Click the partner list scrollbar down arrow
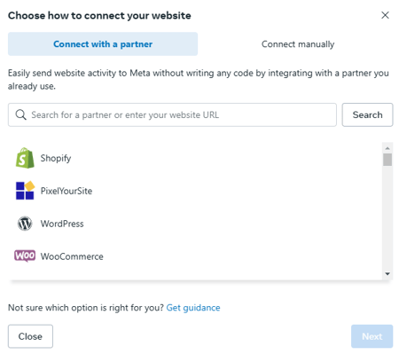Screen dimensions: 399x354 [x=387, y=274]
